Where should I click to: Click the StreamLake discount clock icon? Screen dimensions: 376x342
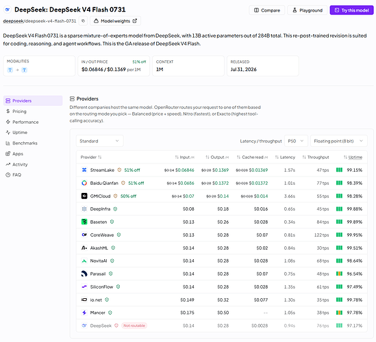coord(119,170)
